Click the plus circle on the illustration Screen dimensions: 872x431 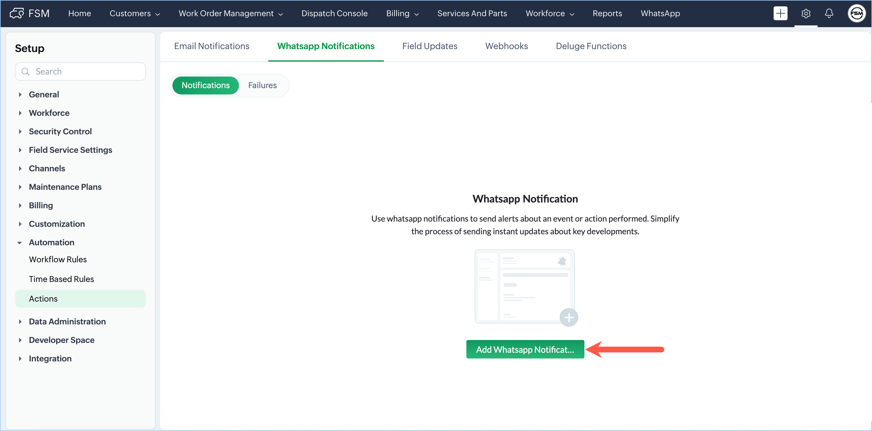569,317
